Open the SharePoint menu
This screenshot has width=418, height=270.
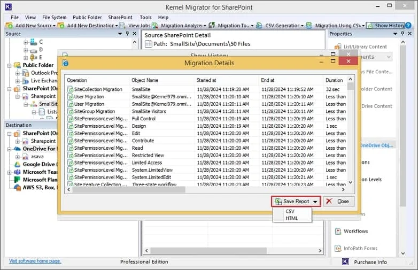pos(120,17)
